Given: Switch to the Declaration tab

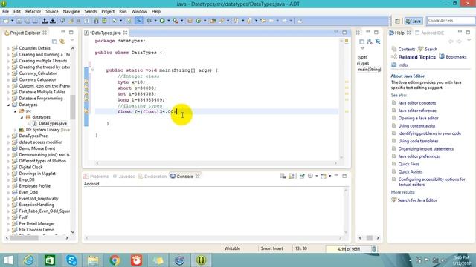Looking at the screenshot, I should coord(152,177).
